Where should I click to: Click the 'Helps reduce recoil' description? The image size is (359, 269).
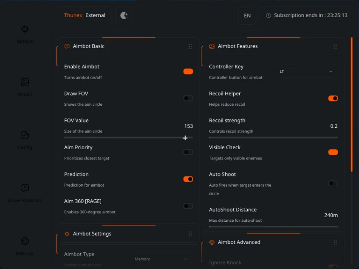tap(227, 105)
